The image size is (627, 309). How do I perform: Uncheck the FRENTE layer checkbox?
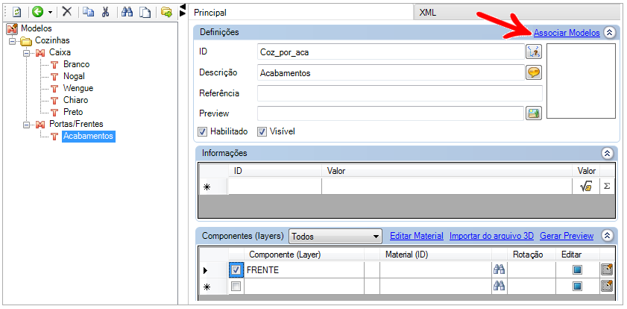click(x=236, y=270)
